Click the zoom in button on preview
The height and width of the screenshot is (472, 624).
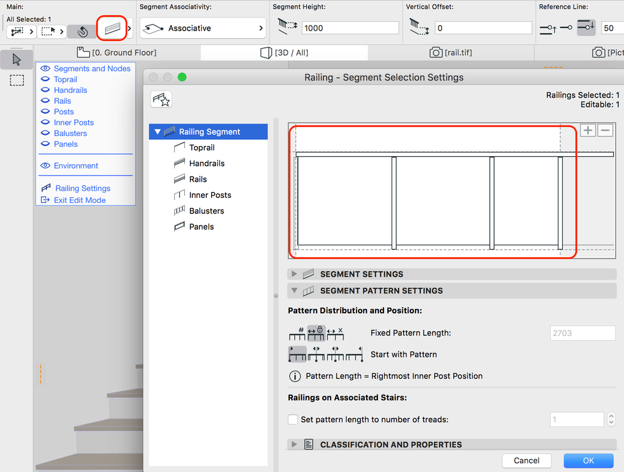point(588,130)
